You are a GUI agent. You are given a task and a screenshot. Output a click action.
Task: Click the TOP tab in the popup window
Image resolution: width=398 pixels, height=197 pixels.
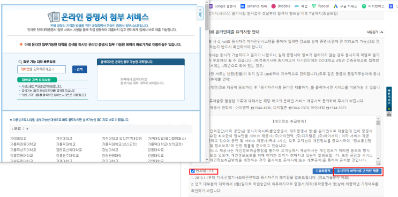pyautogui.click(x=200, y=13)
